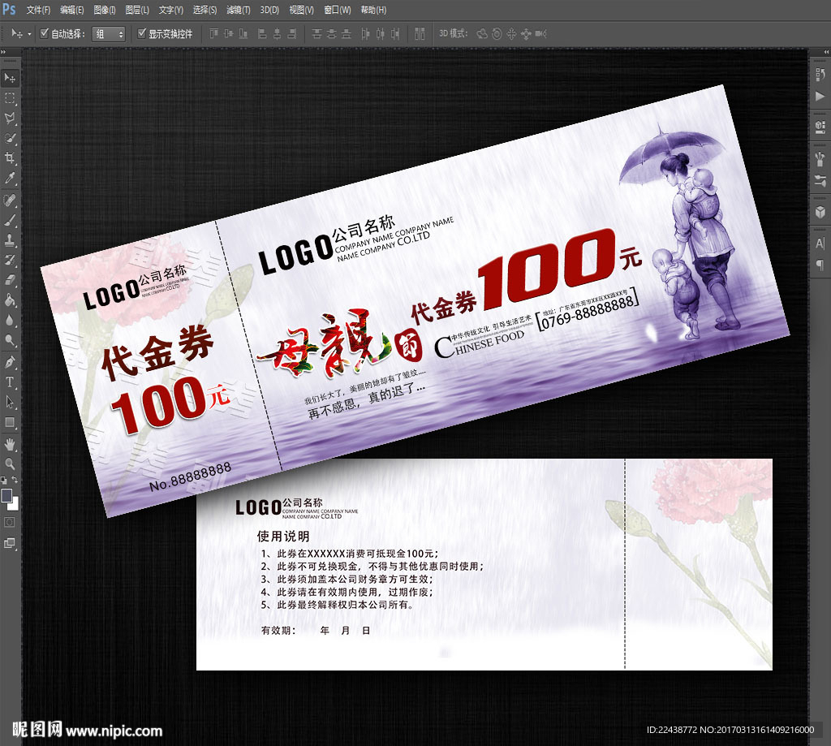Click the Ps application logo
831x746 pixels.
tap(10, 9)
